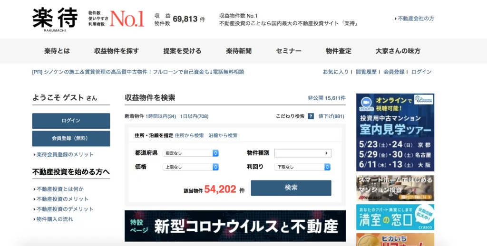Open the 楽待とは menu item
Viewport: 487px width, 246px height.
(x=57, y=51)
